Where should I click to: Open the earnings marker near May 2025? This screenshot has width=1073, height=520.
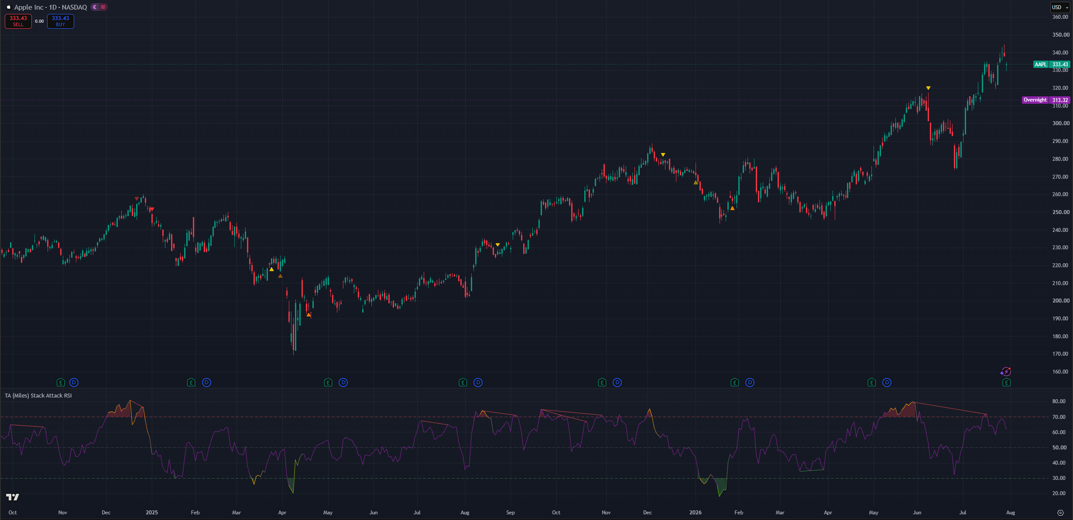click(328, 383)
